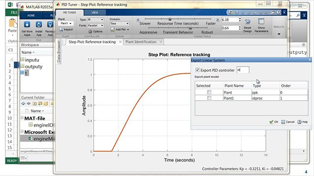Viewport: 314px width, 176px height.
Task: Close the Step Plot: Reference tracking tab
Action: pyautogui.click(x=120, y=42)
